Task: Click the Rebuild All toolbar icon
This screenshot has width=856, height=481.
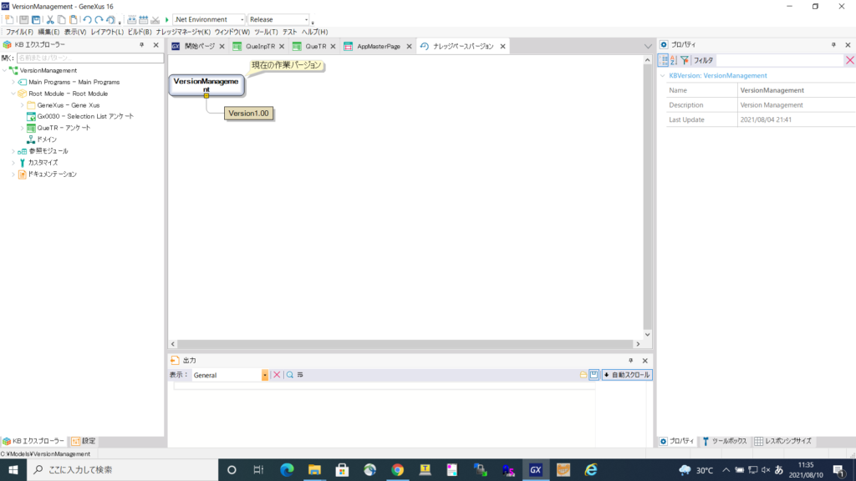Action: [144, 20]
